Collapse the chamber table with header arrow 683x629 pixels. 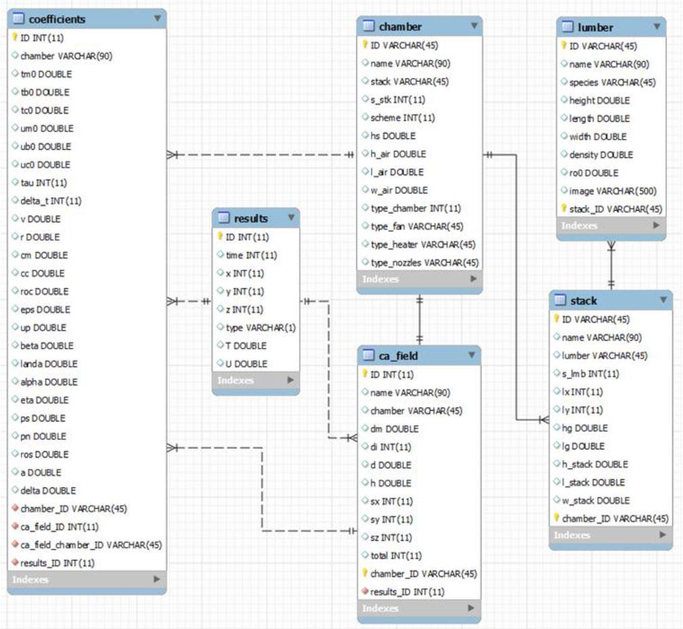click(x=473, y=26)
